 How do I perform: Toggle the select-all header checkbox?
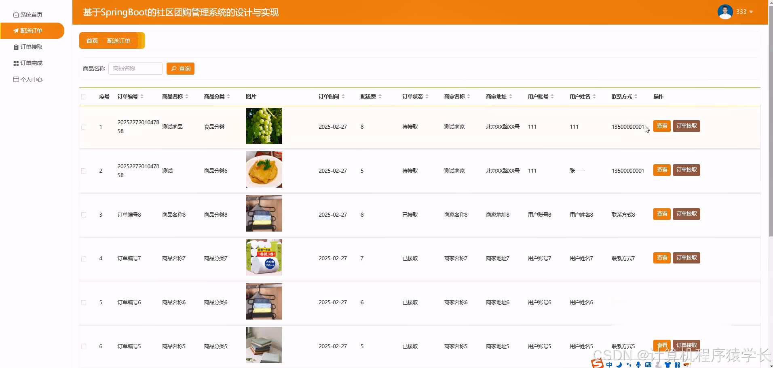pyautogui.click(x=84, y=96)
